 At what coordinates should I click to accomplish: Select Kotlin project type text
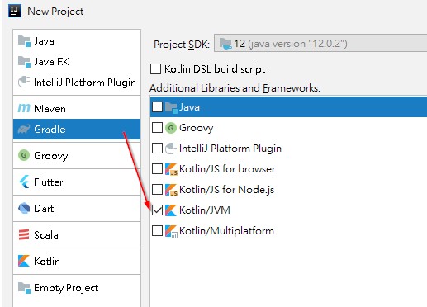tap(47, 261)
